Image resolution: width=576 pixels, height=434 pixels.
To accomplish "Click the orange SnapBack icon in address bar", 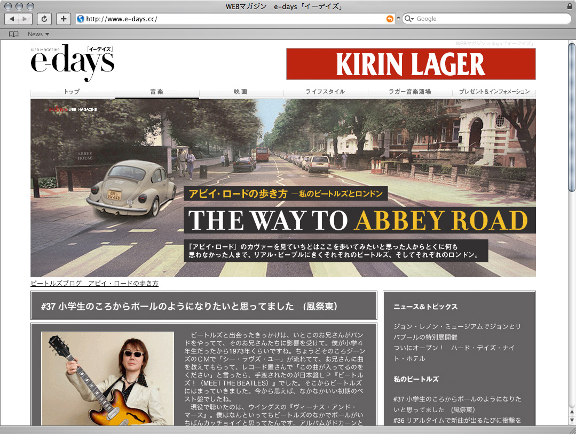I will coord(389,19).
